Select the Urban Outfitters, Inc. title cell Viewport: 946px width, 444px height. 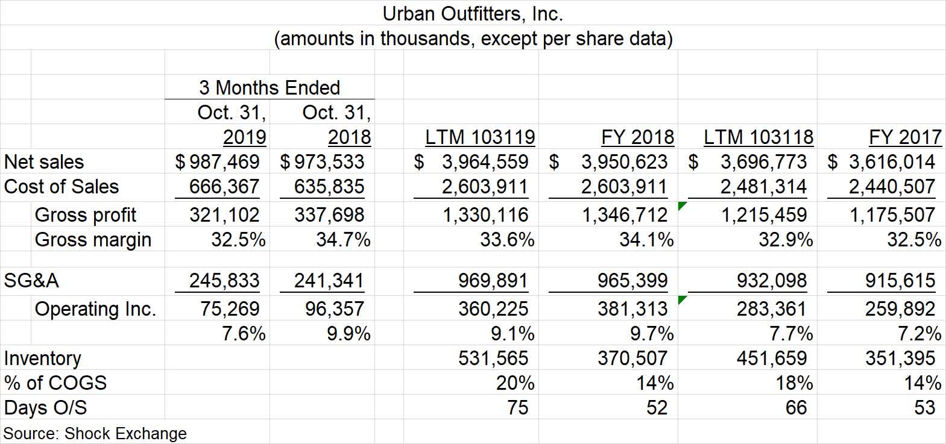click(x=473, y=13)
